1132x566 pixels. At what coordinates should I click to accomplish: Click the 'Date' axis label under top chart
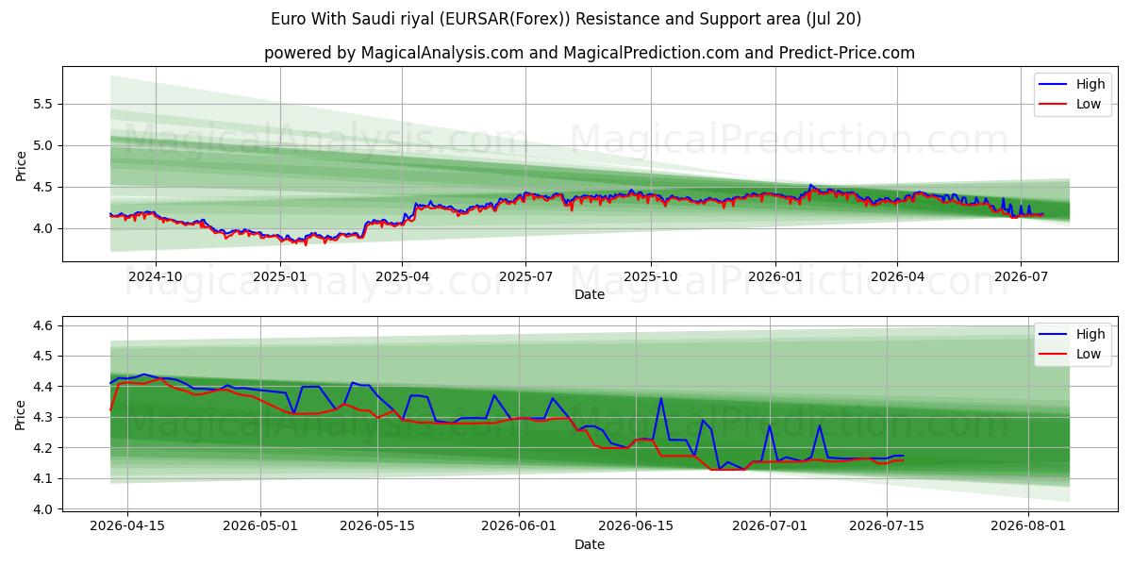click(x=590, y=295)
